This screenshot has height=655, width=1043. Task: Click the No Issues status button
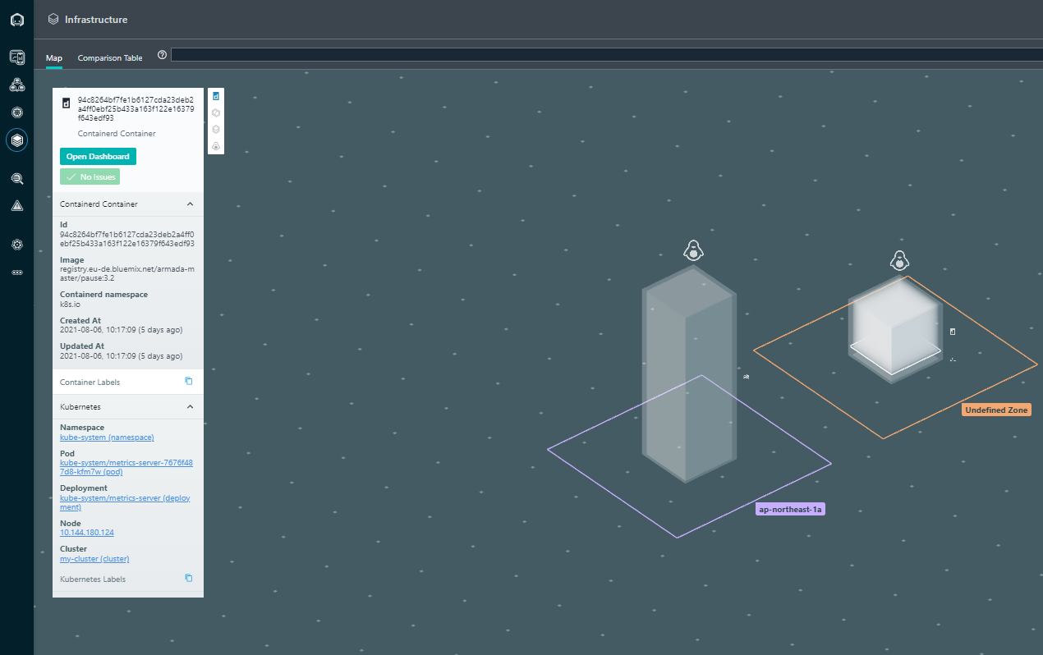pyautogui.click(x=90, y=176)
